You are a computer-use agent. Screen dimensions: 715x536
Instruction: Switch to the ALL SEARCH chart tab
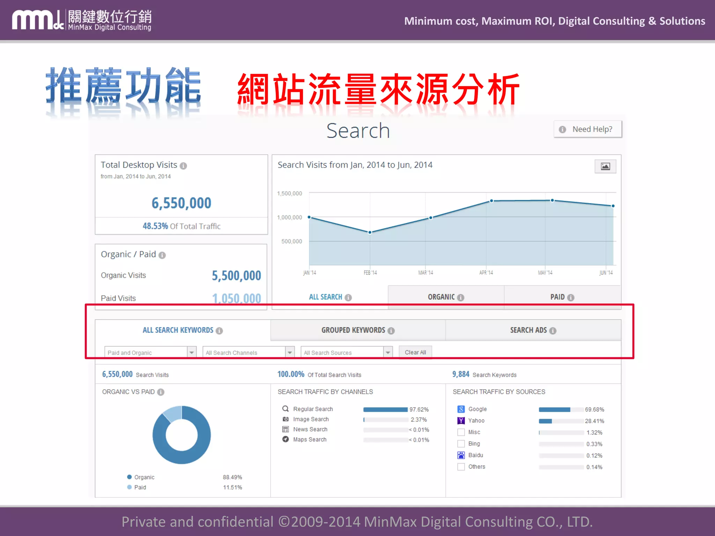(330, 297)
